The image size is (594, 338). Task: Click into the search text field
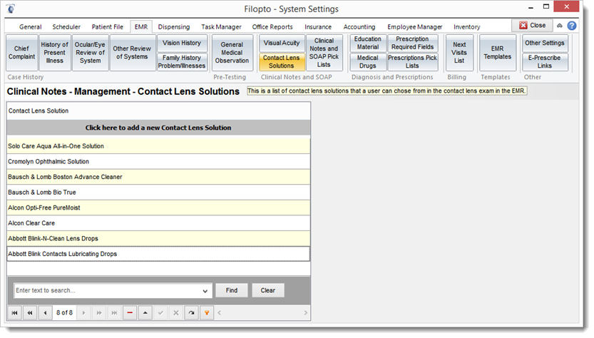[108, 291]
